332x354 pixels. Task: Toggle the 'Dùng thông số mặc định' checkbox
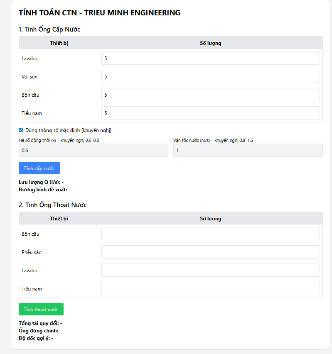(x=21, y=130)
